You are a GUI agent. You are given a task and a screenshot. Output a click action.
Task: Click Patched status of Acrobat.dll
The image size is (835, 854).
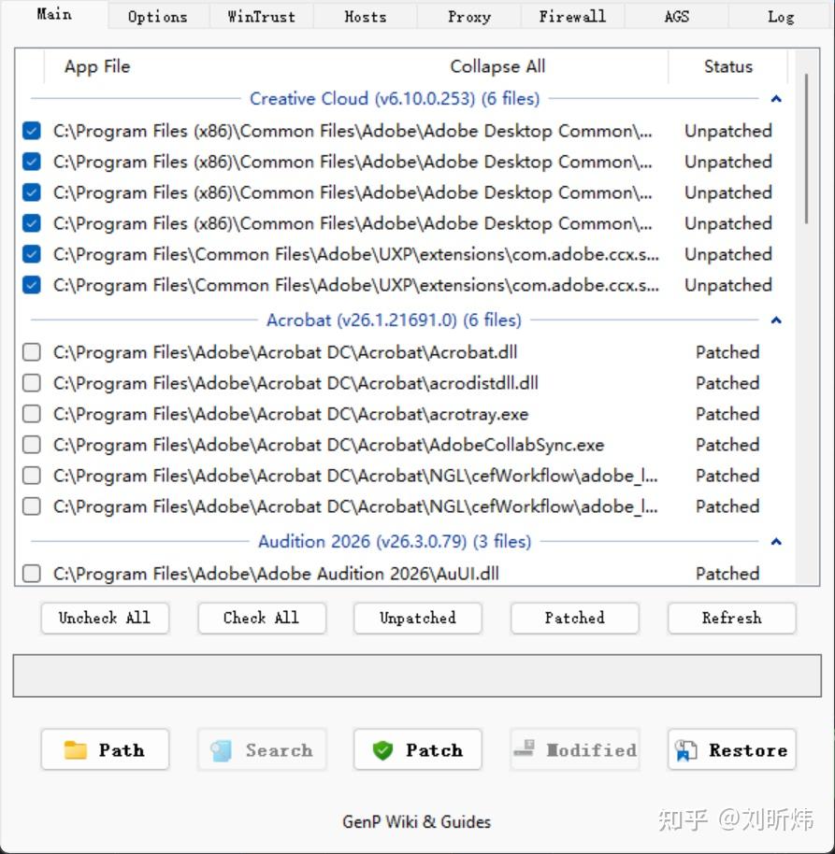click(x=727, y=352)
